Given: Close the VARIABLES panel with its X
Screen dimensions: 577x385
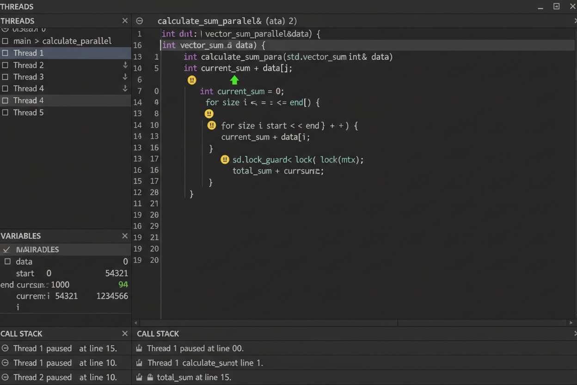Looking at the screenshot, I should tap(125, 236).
